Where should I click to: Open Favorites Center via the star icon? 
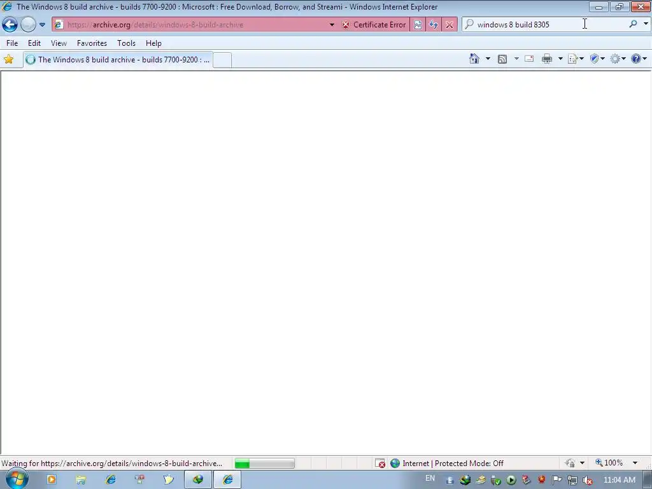click(x=9, y=59)
